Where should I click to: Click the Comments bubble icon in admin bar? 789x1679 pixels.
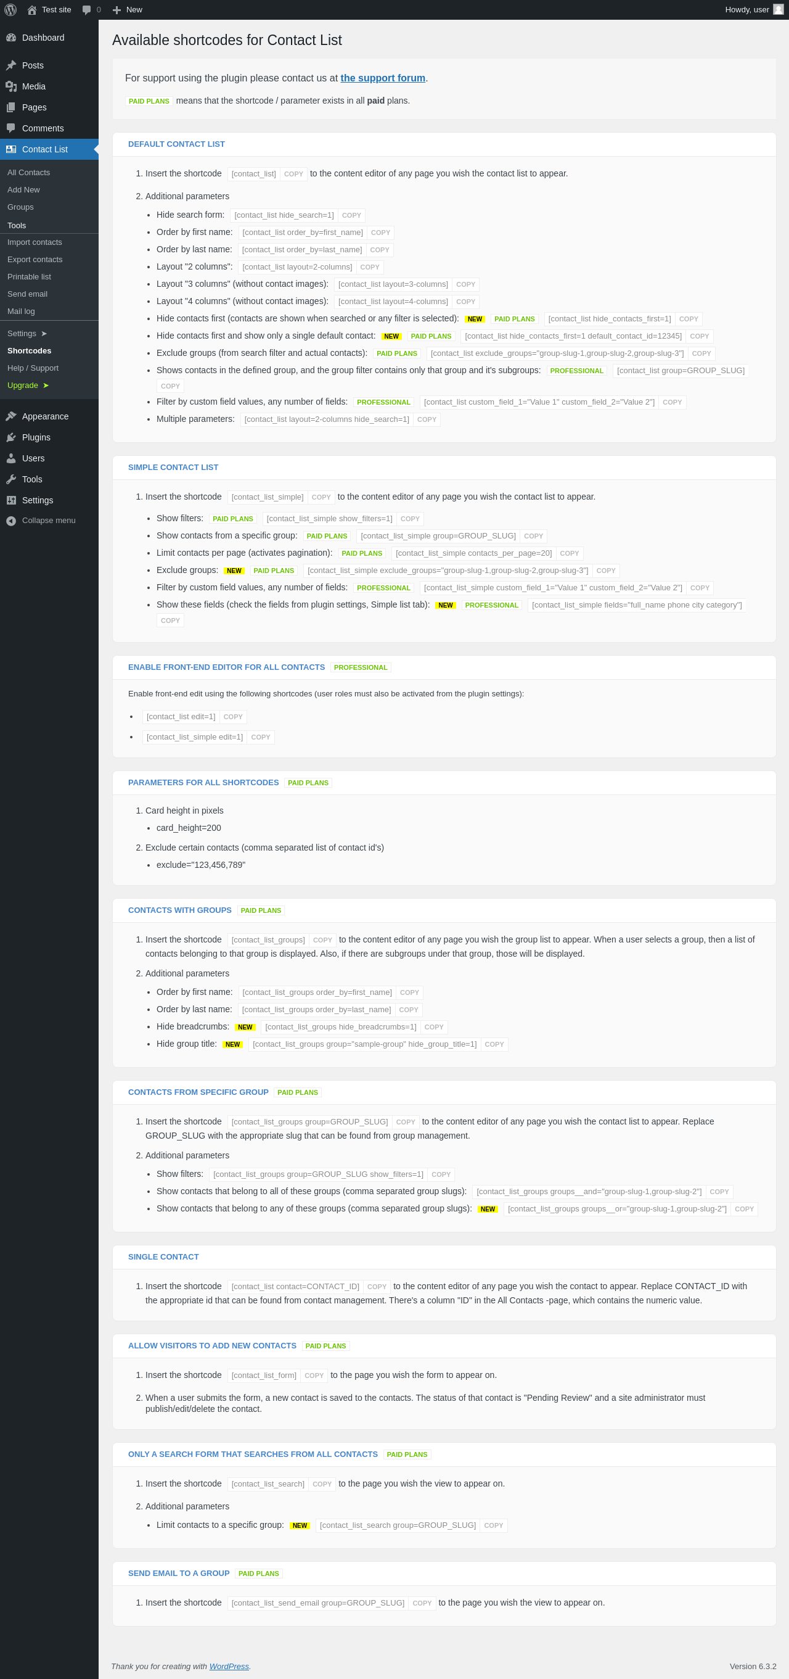pos(87,10)
